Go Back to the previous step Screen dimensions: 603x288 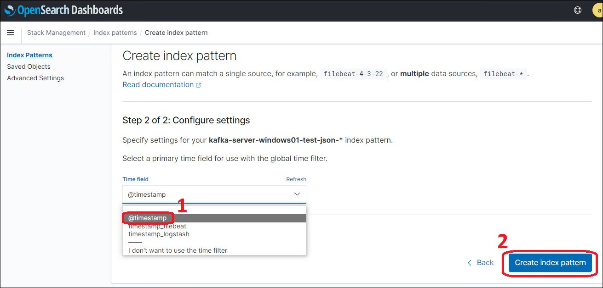[485, 263]
